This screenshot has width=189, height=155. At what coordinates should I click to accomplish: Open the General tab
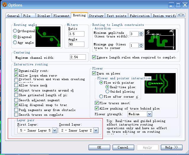click(x=13, y=16)
